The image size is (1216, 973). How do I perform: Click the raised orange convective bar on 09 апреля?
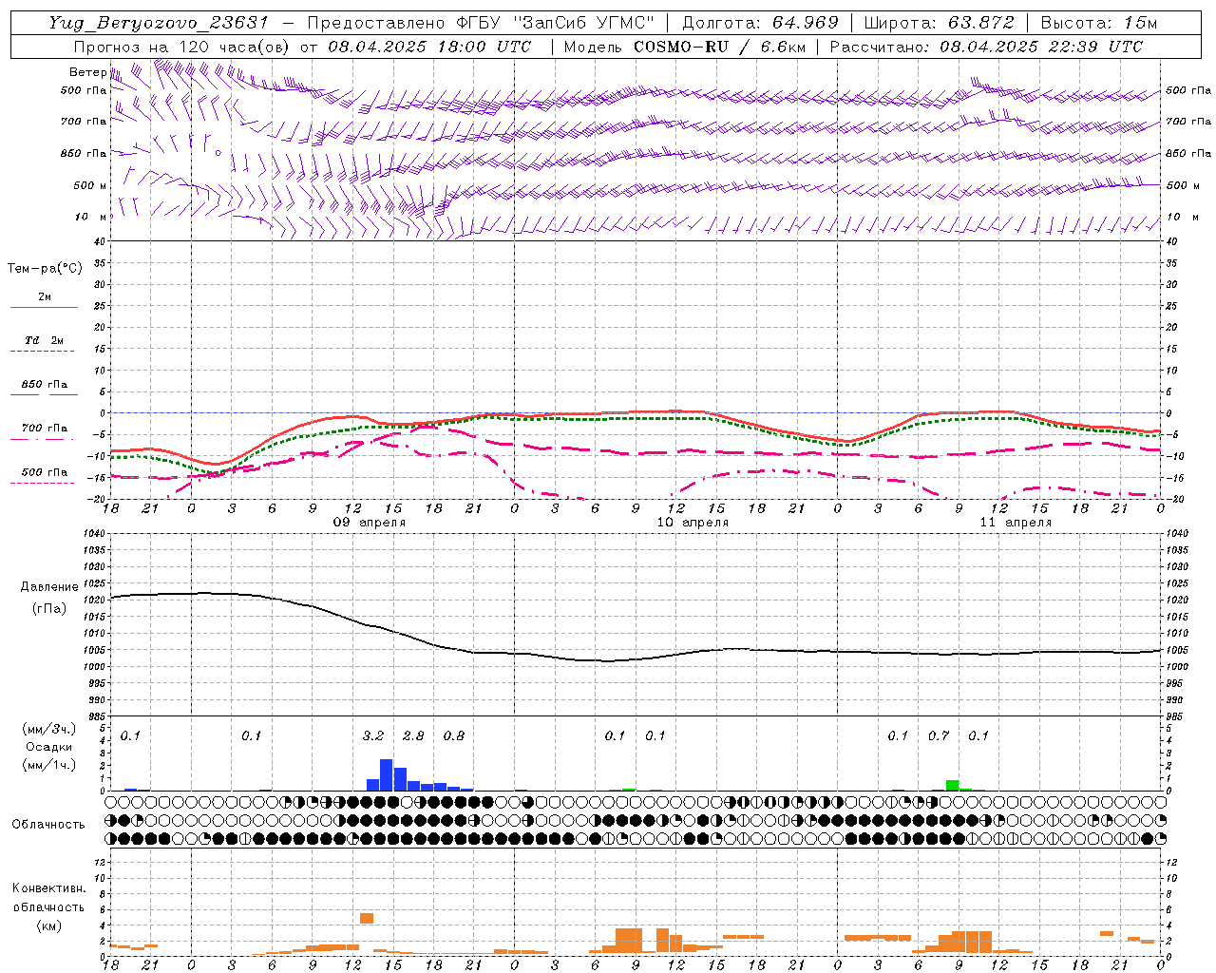pyautogui.click(x=367, y=918)
